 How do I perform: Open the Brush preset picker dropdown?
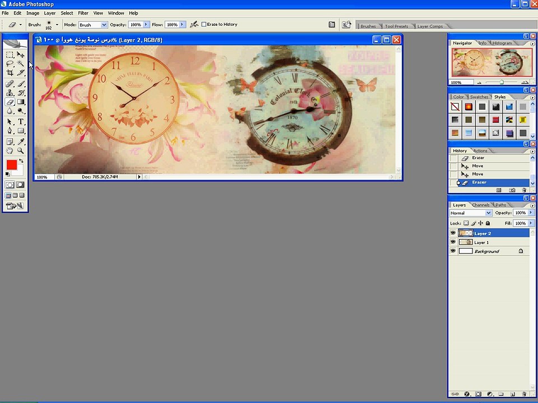pos(57,25)
